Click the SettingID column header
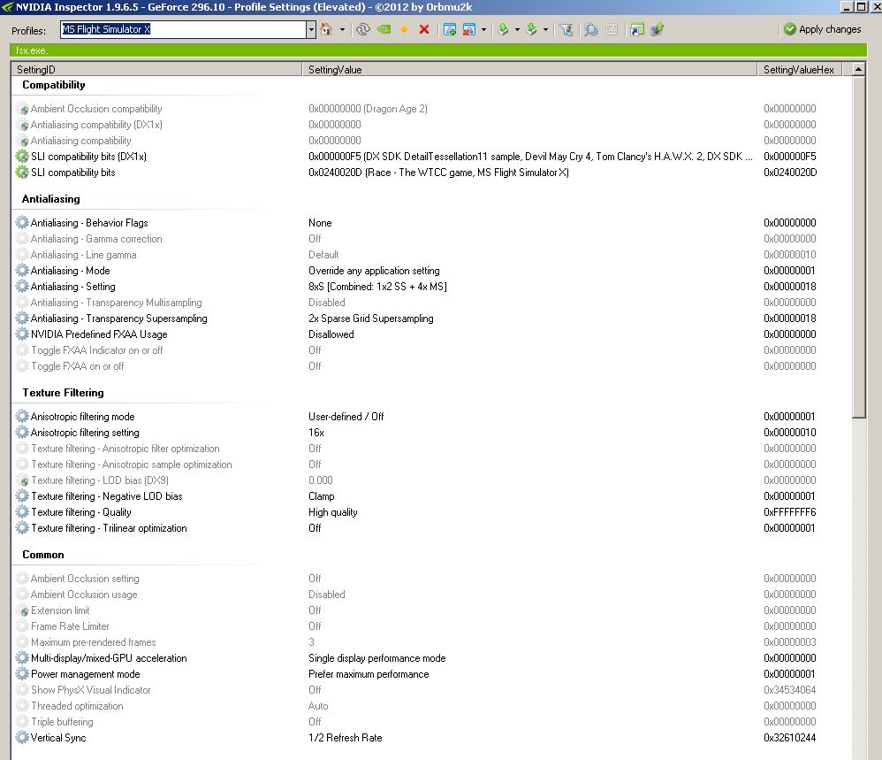Viewport: 882px width, 760px height. tap(156, 69)
